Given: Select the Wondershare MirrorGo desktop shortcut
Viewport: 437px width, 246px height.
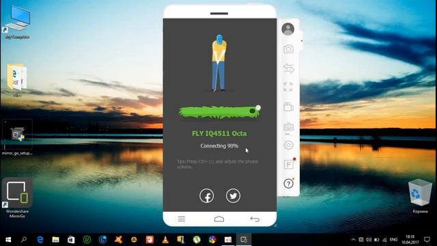Looking at the screenshot, I should pyautogui.click(x=17, y=198).
